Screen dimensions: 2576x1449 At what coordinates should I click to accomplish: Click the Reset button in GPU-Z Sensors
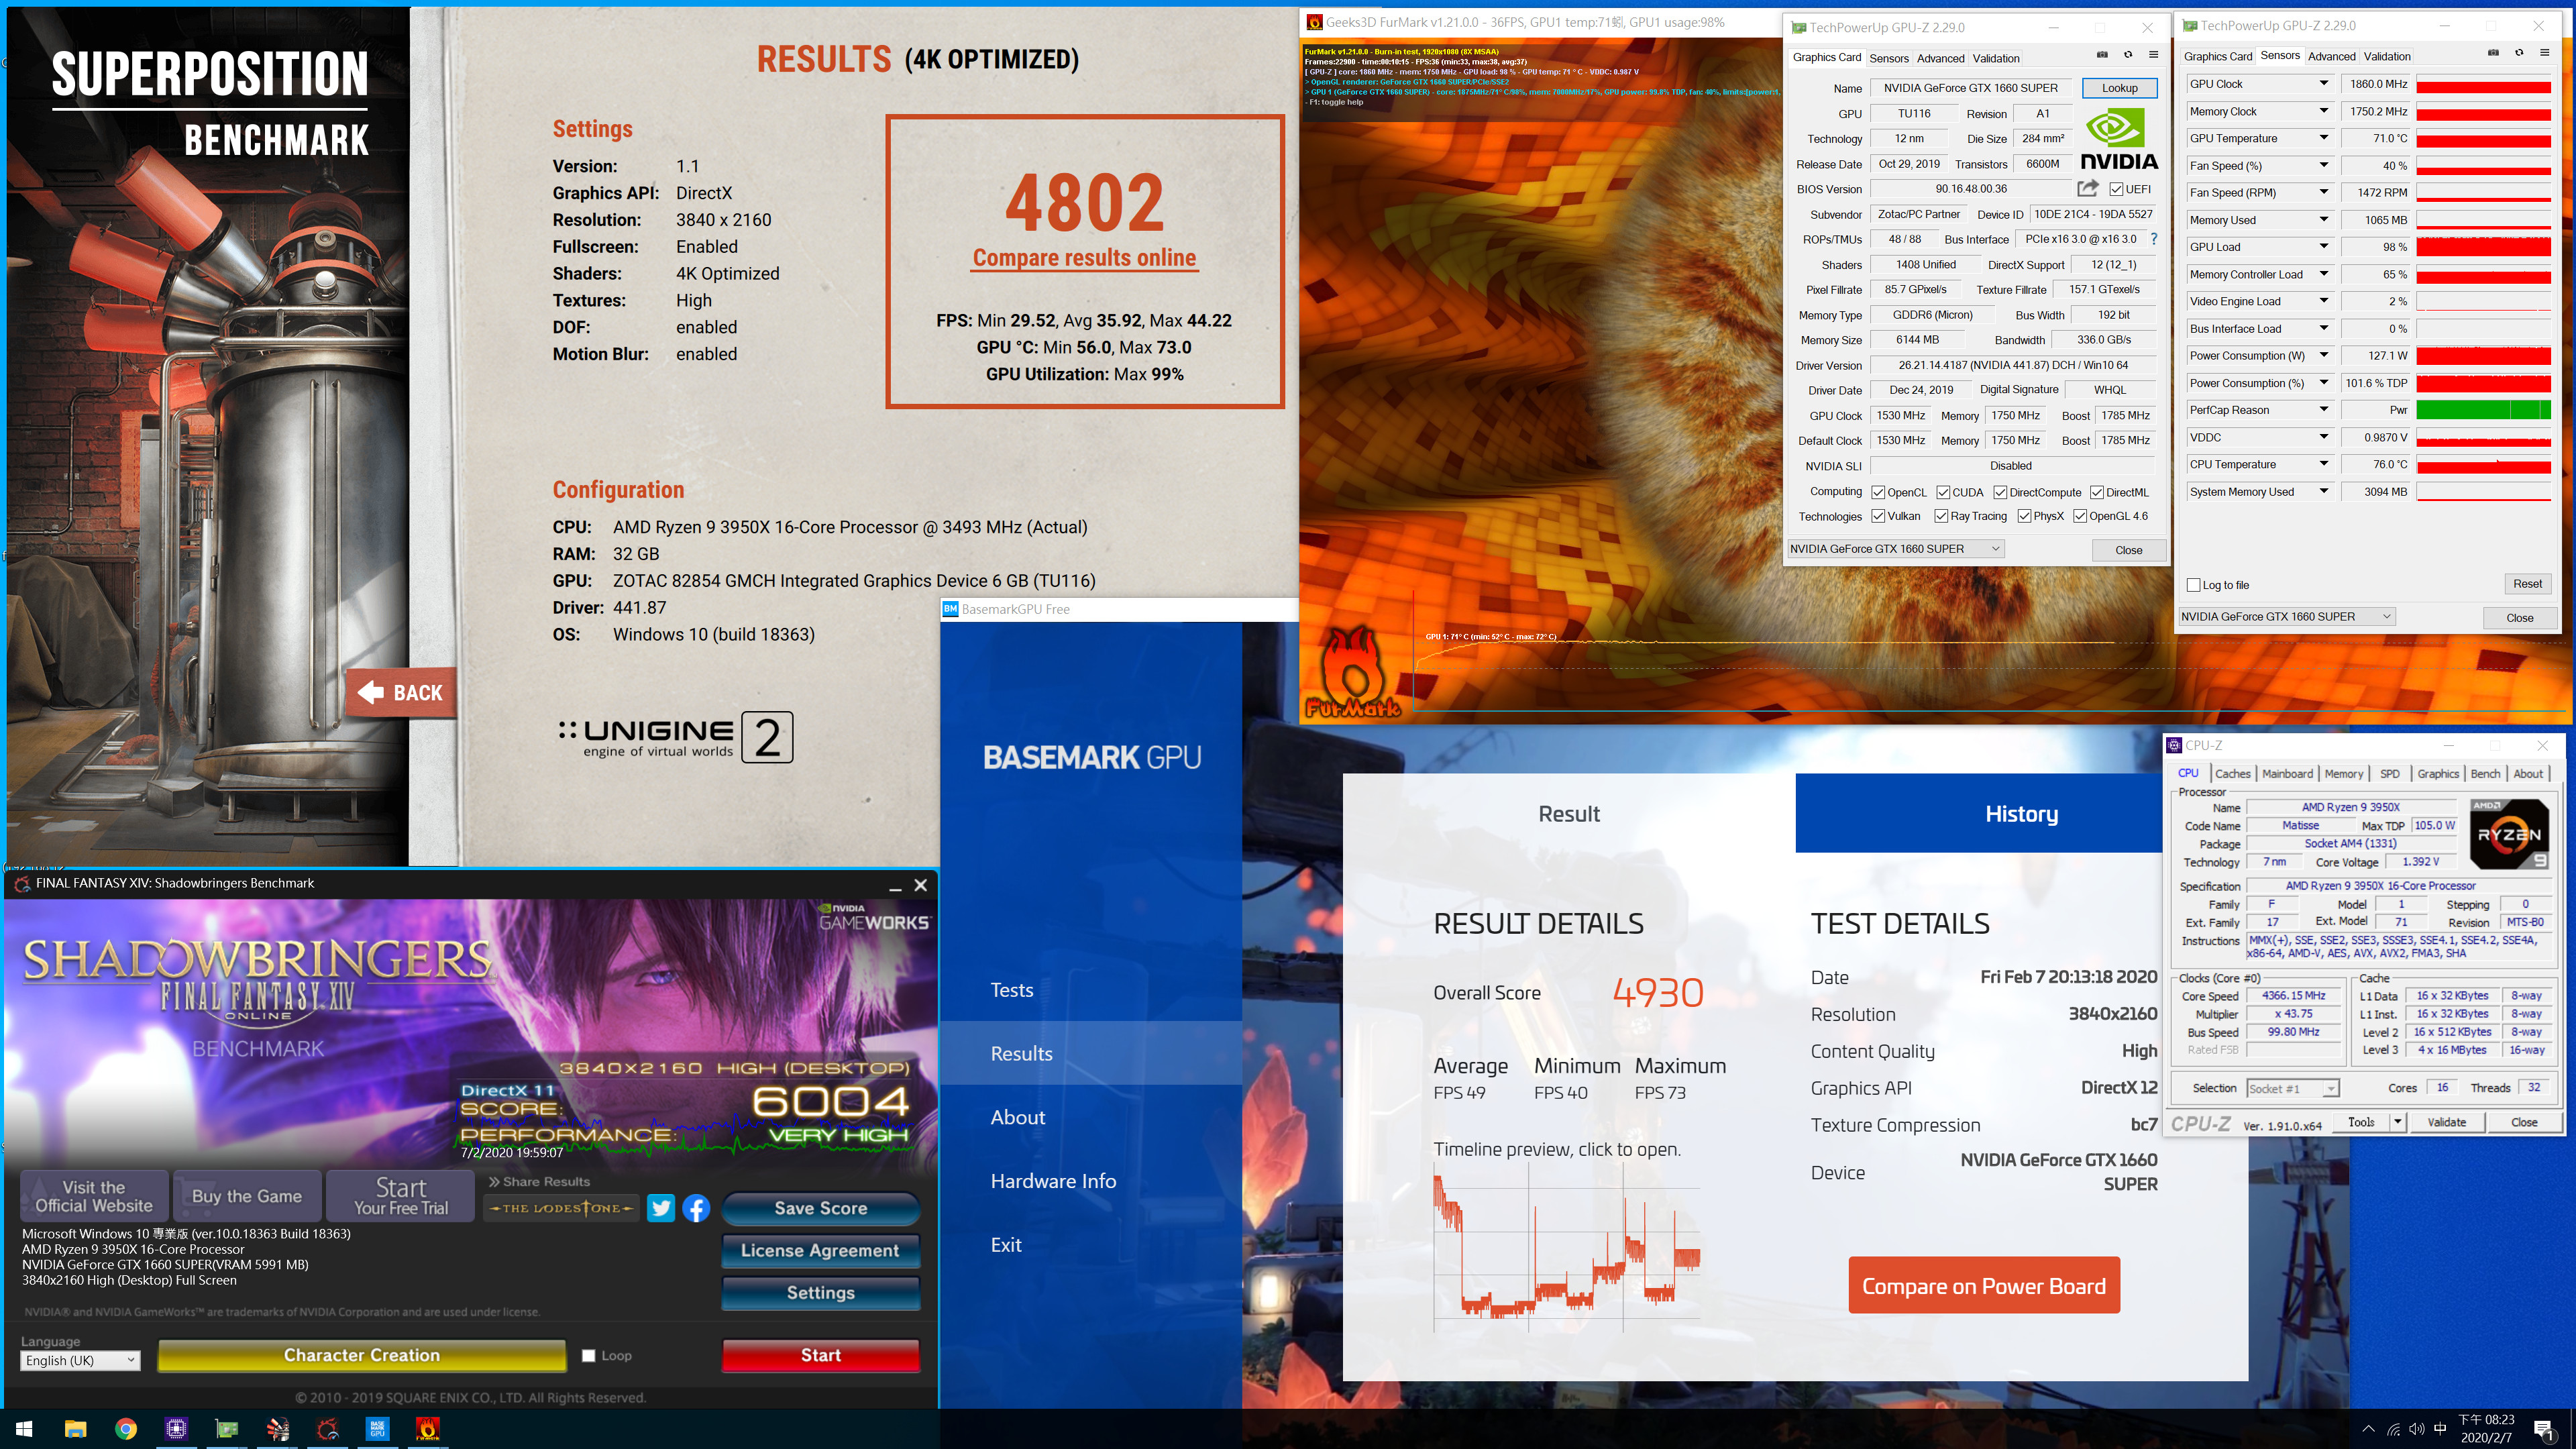(x=2527, y=584)
